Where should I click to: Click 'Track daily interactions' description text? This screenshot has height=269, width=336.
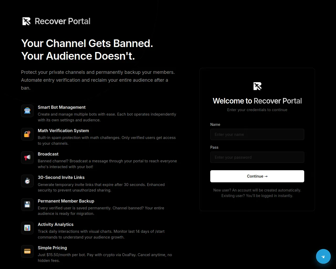(101, 234)
